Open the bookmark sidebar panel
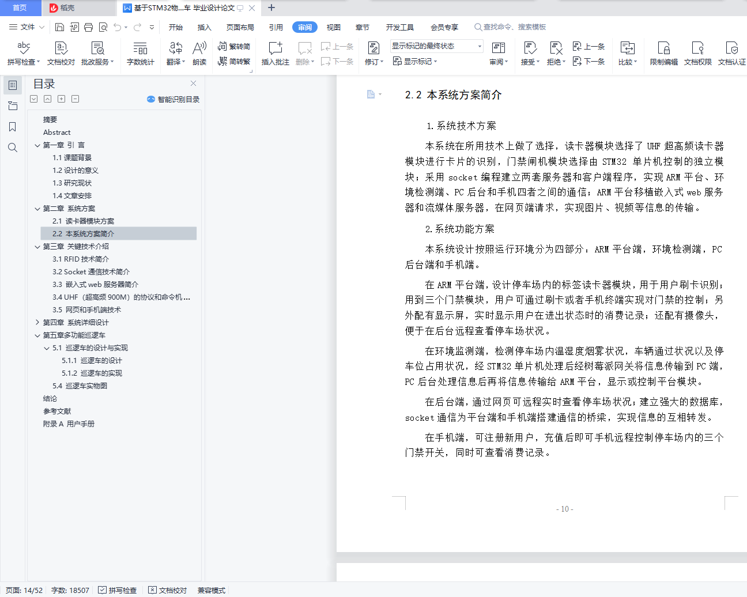 [13, 127]
